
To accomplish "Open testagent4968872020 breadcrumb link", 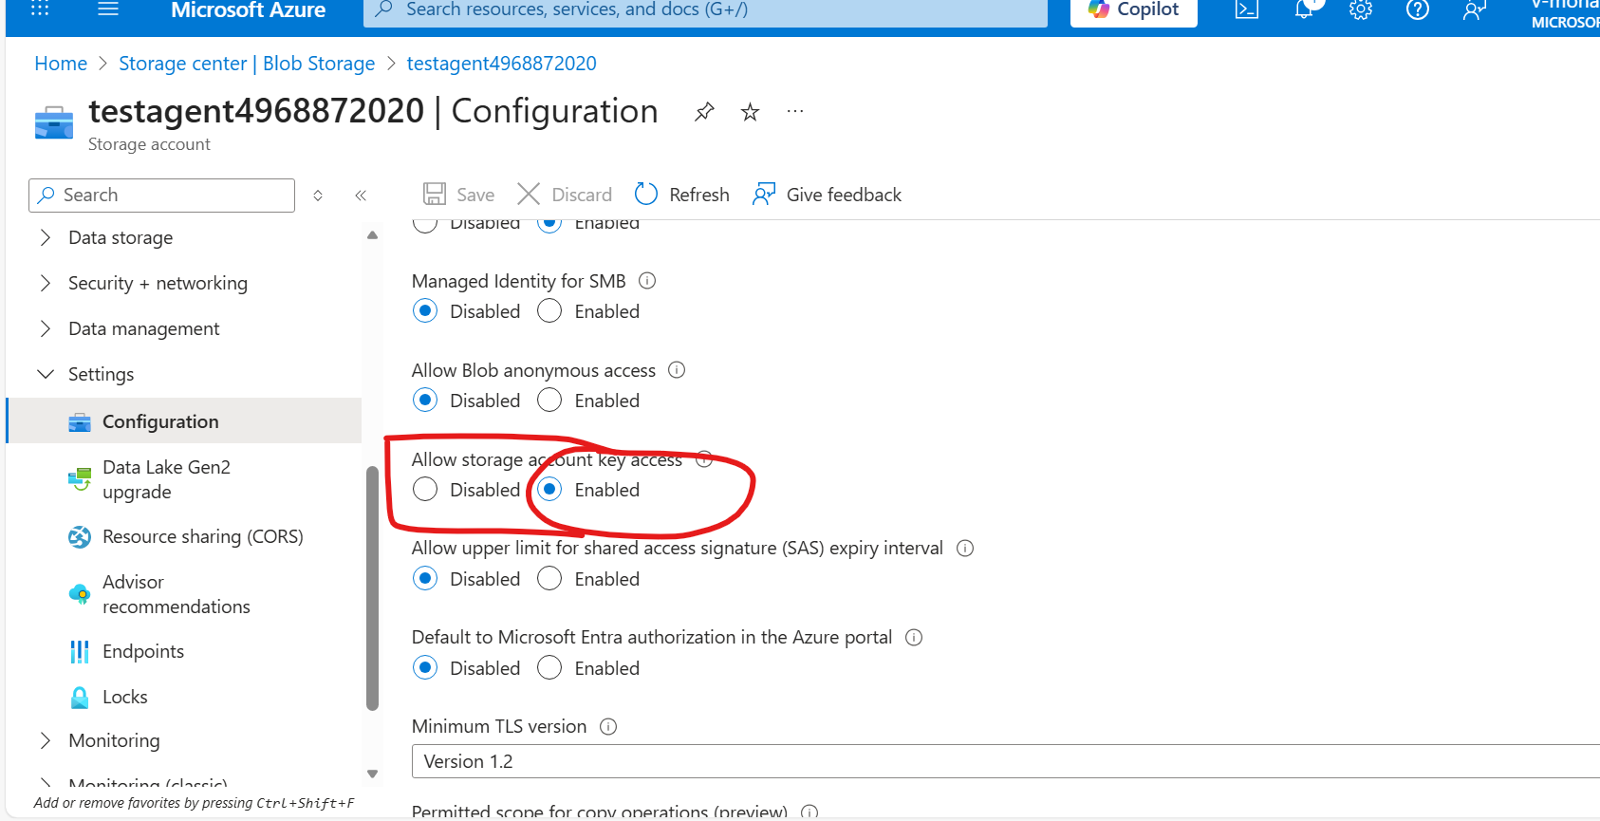I will [502, 64].
